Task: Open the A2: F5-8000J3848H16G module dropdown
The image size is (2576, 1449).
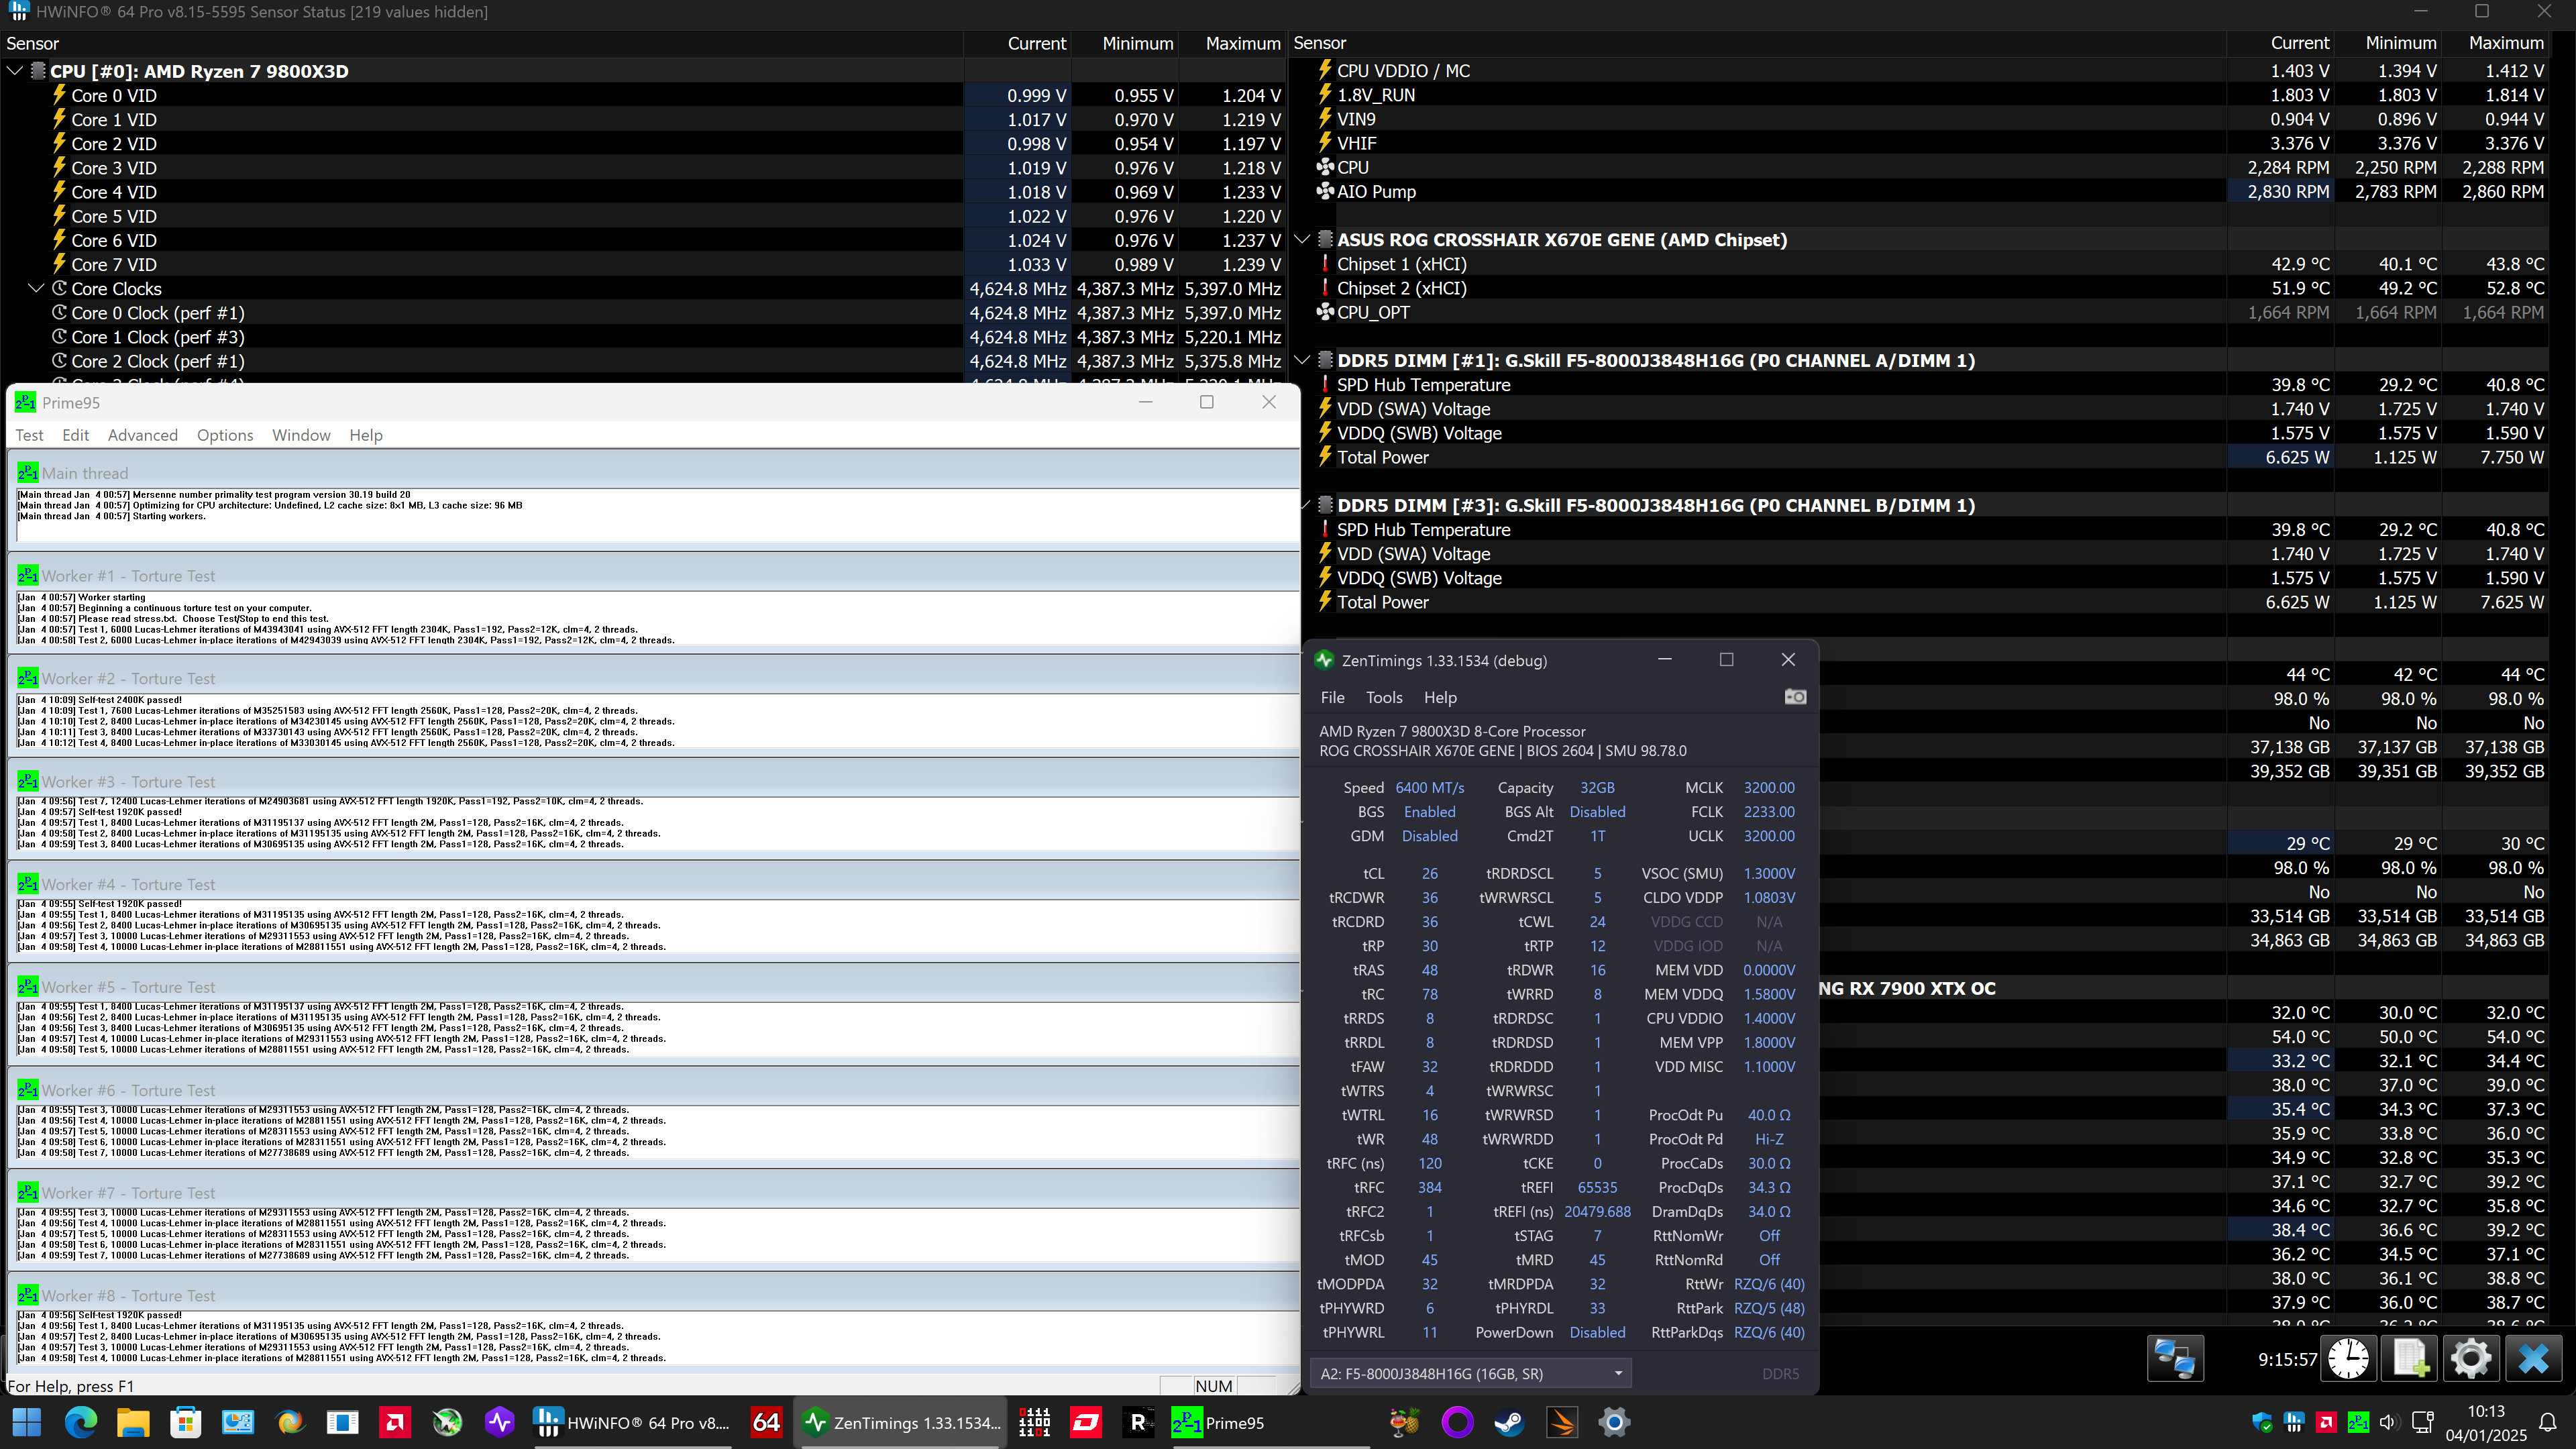Action: pos(1470,1373)
